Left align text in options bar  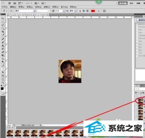(80, 11)
